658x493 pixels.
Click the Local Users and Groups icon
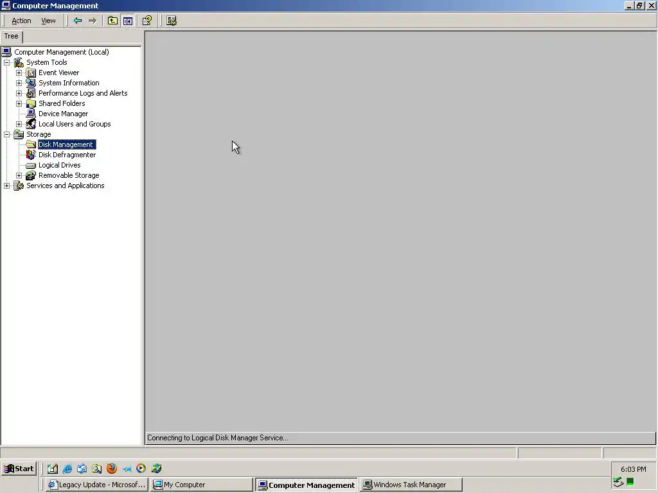click(31, 124)
